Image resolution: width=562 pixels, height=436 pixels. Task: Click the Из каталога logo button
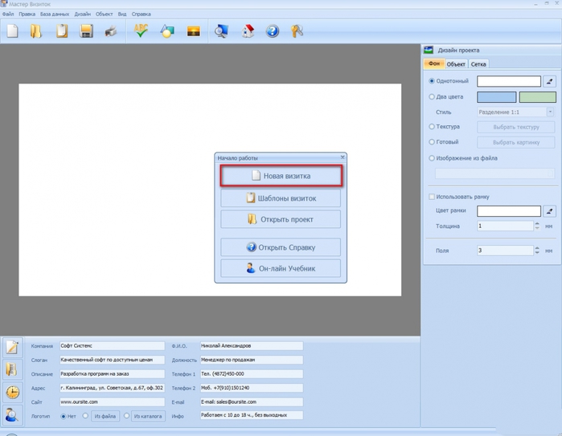[x=148, y=416]
